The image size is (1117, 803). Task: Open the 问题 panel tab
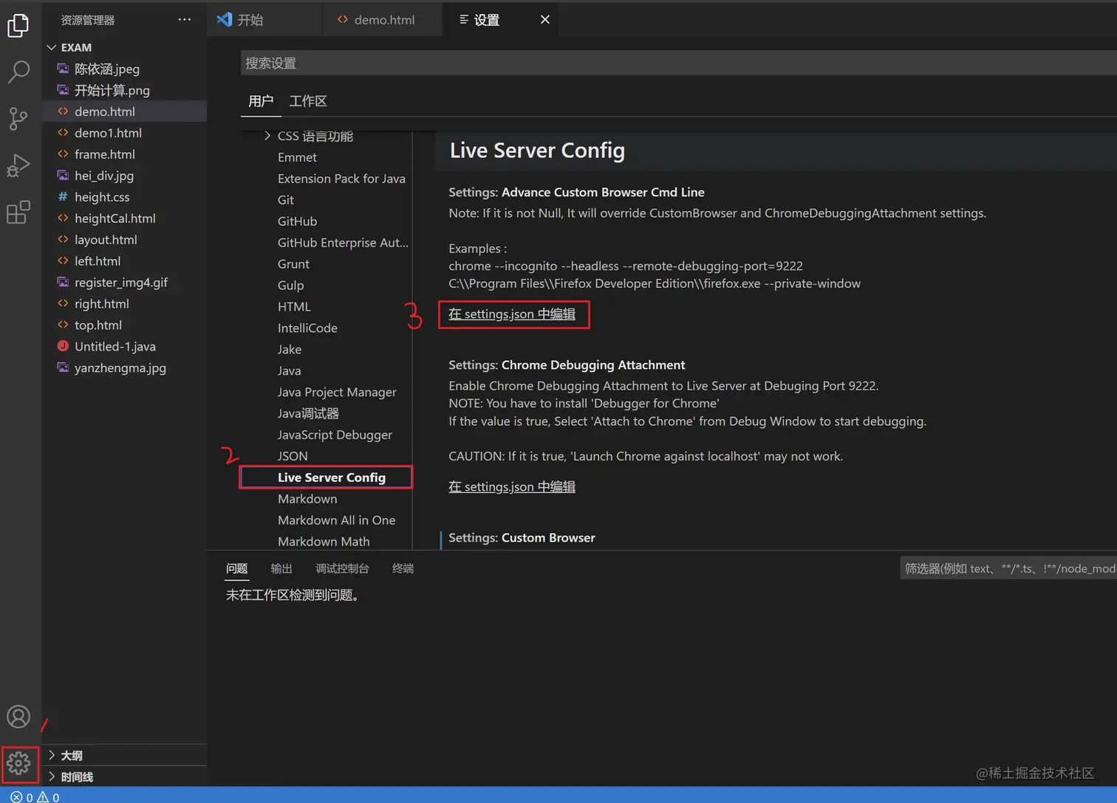(x=237, y=568)
